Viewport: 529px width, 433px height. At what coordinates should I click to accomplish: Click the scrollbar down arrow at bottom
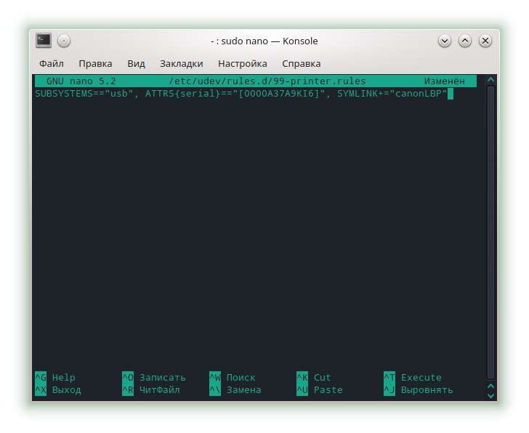click(490, 395)
